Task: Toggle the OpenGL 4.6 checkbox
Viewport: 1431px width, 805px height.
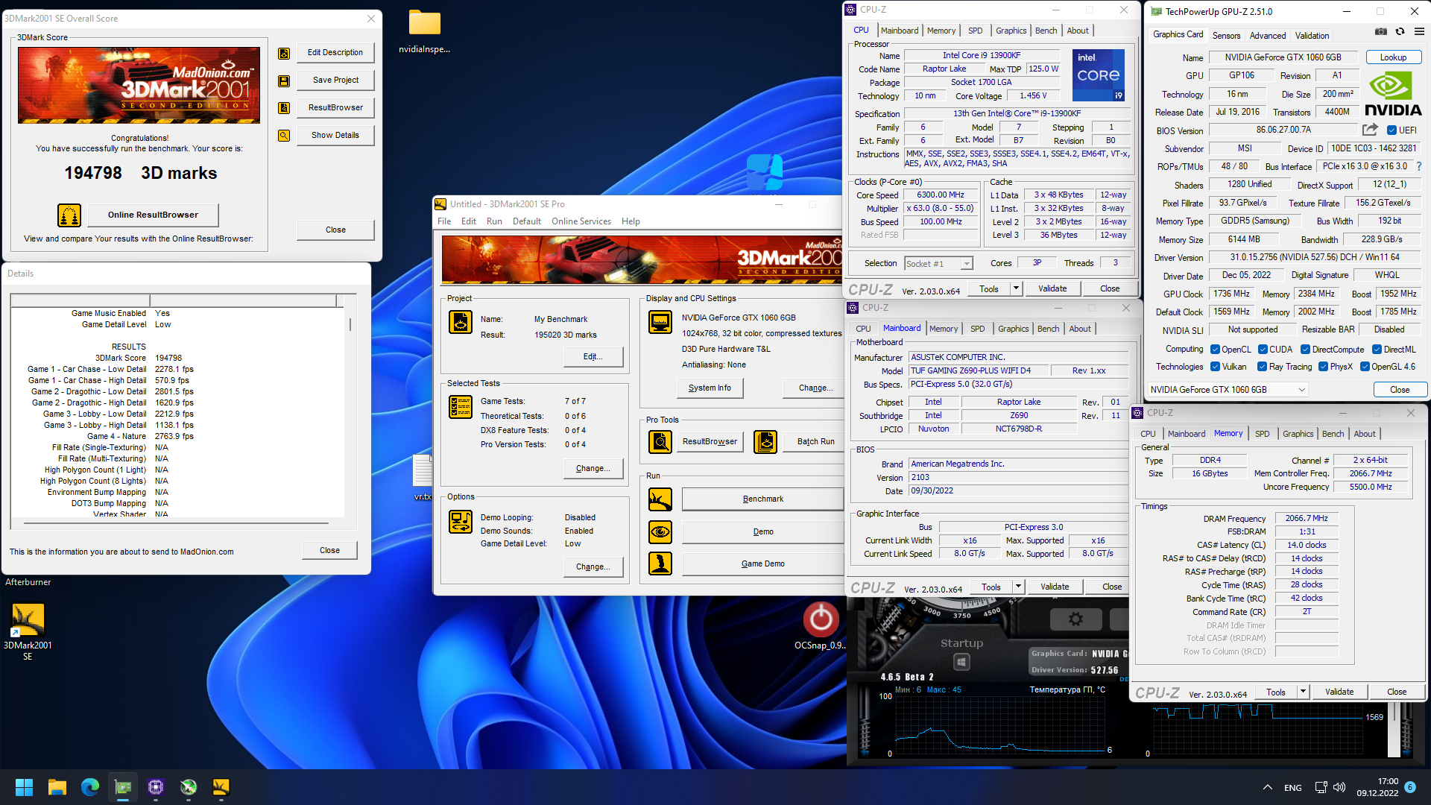Action: point(1365,367)
